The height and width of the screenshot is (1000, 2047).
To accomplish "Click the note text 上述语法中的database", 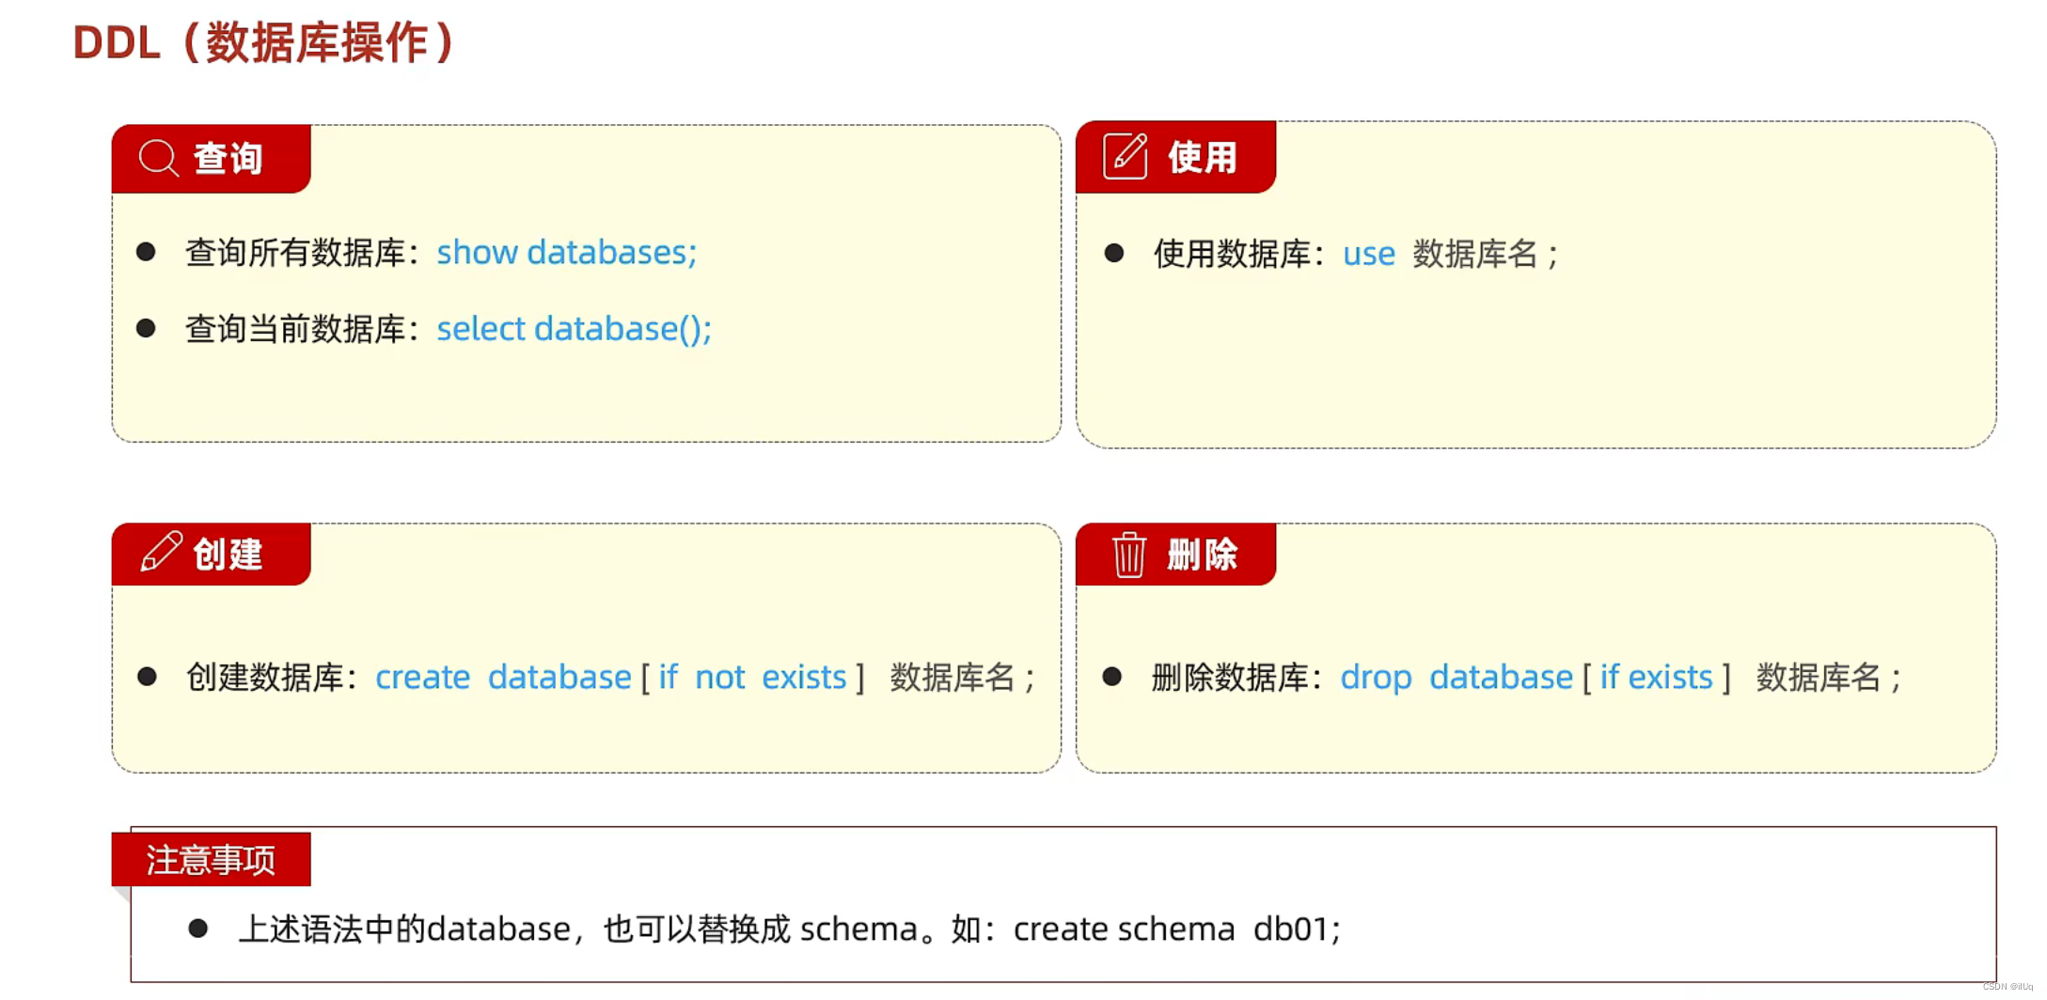I will tap(404, 929).
